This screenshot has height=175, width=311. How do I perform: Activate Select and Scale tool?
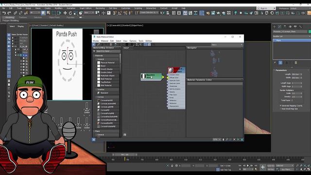point(75,13)
